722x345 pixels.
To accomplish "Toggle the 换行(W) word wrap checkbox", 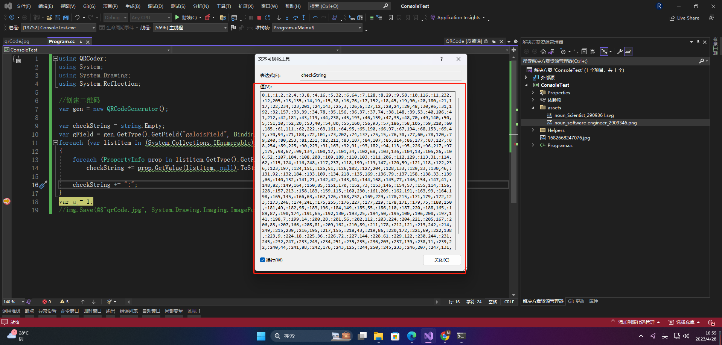I will [262, 260].
